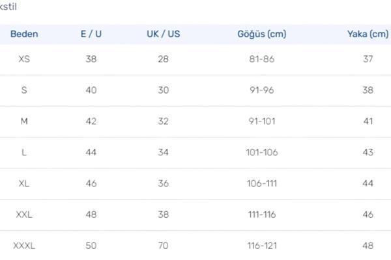Click the UK / US value 70
Image resolution: width=391 pixels, height=260 pixels.
163,246
